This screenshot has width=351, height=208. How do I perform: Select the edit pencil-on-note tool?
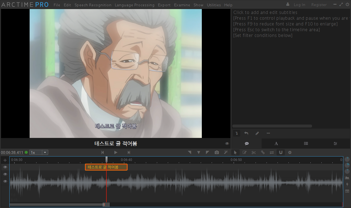coord(245,152)
